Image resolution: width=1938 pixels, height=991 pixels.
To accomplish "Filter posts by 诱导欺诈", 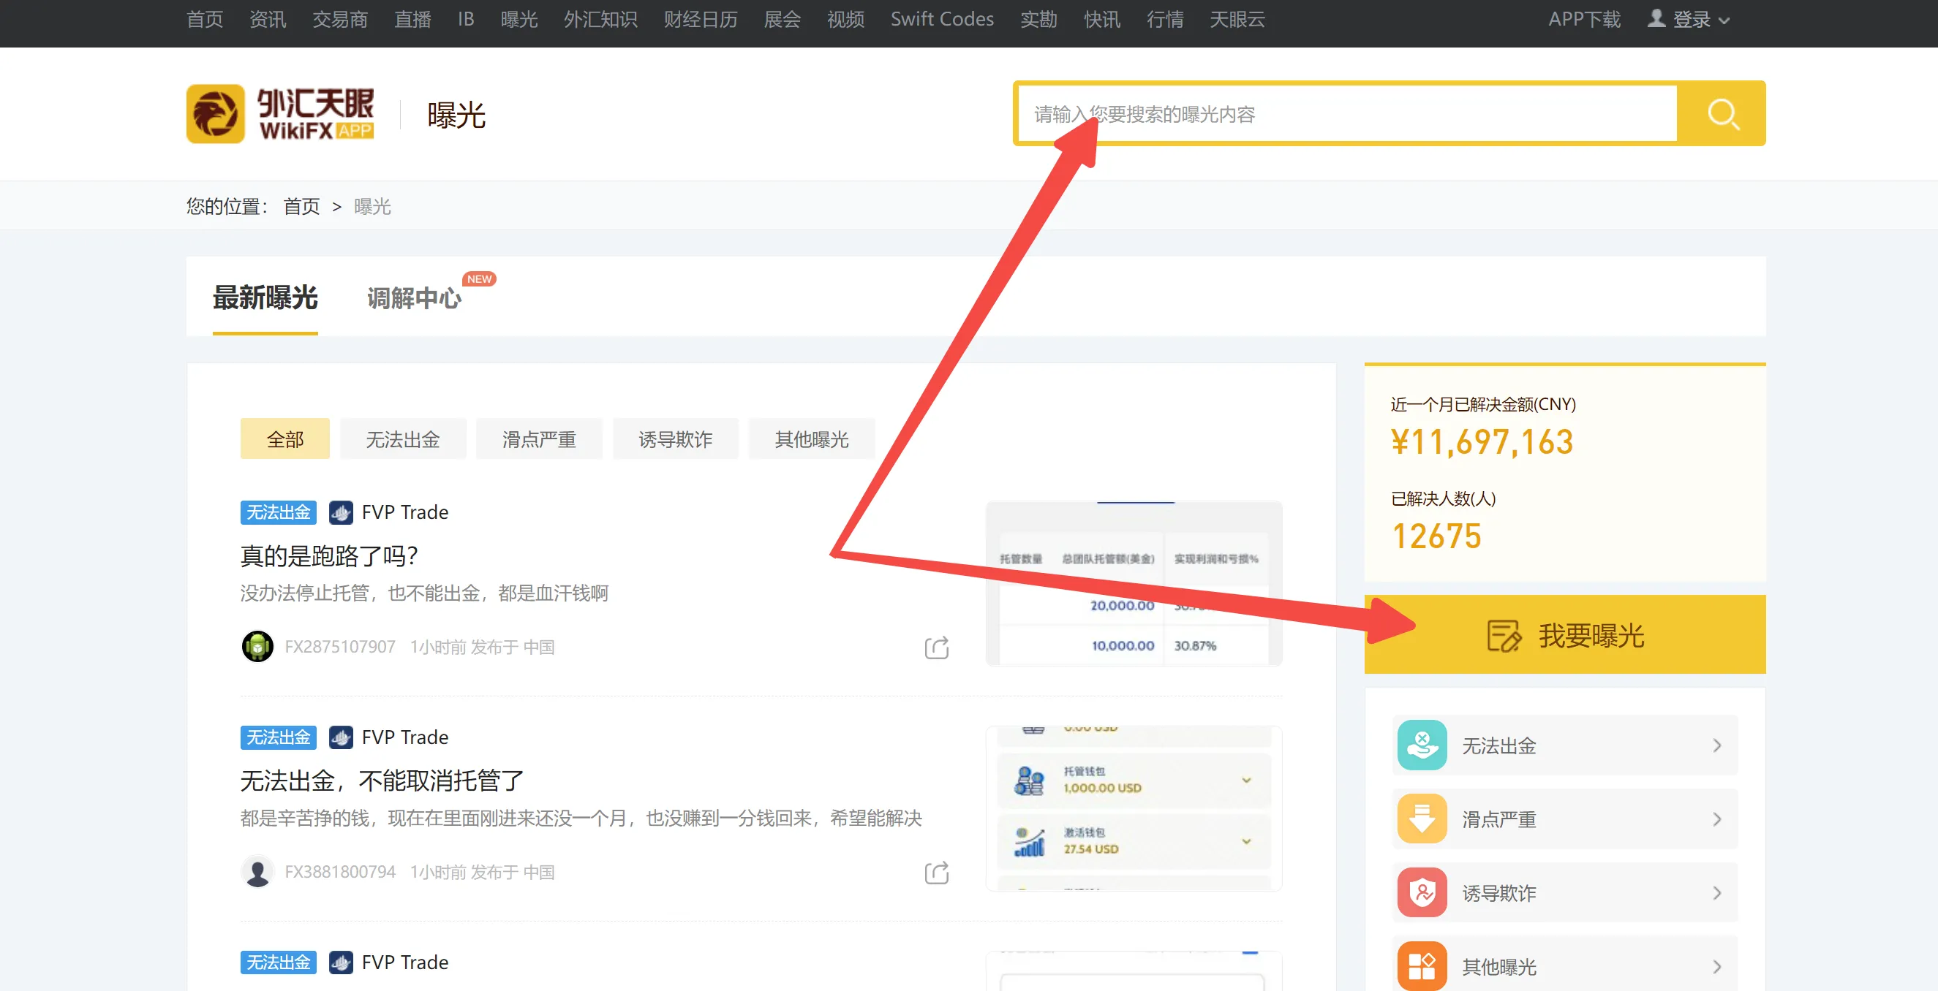I will click(x=675, y=439).
